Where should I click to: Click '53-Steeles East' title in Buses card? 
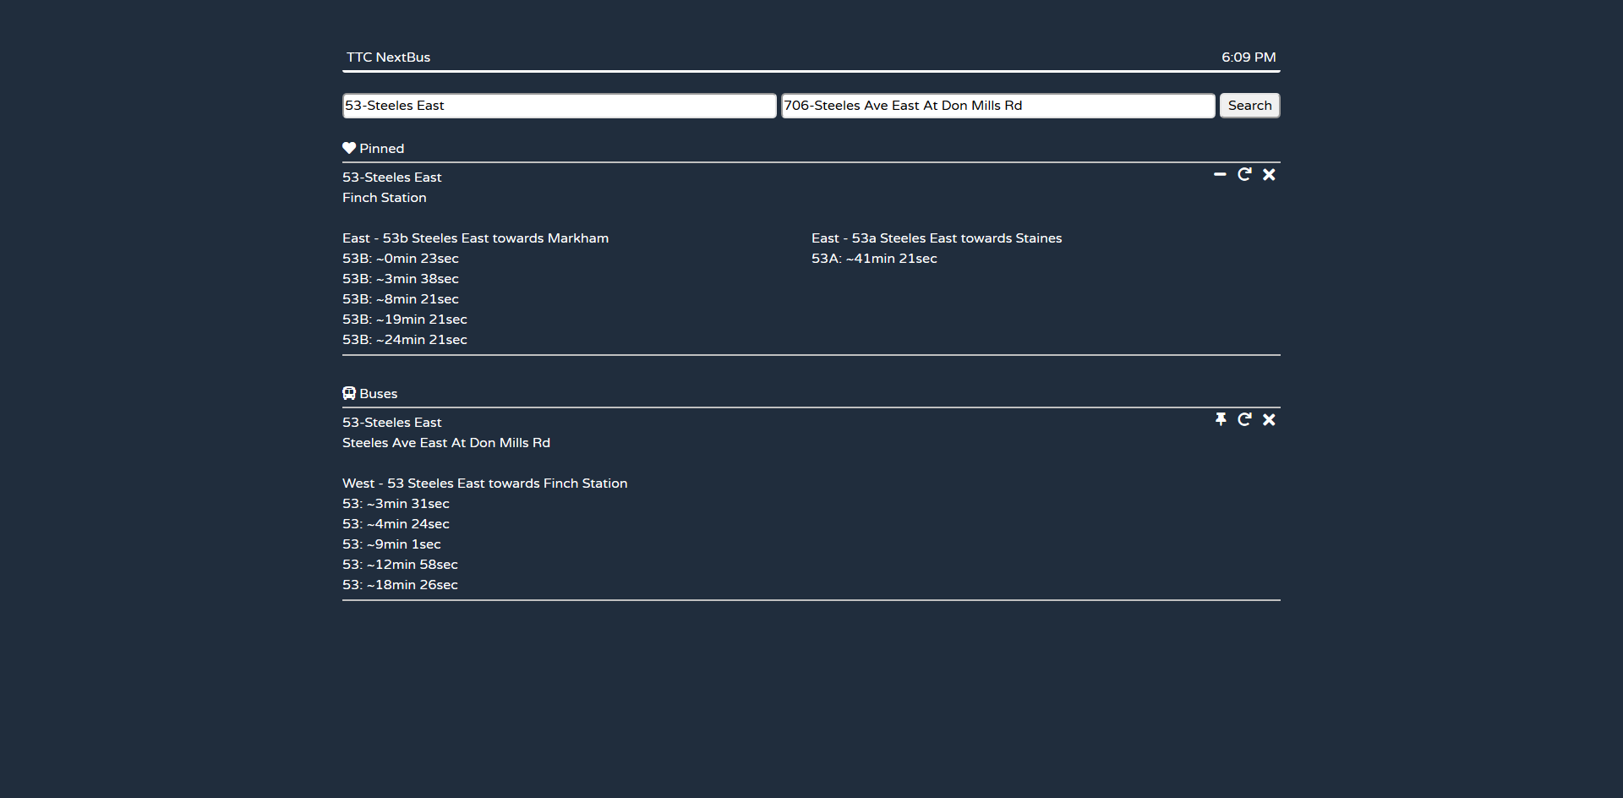392,423
